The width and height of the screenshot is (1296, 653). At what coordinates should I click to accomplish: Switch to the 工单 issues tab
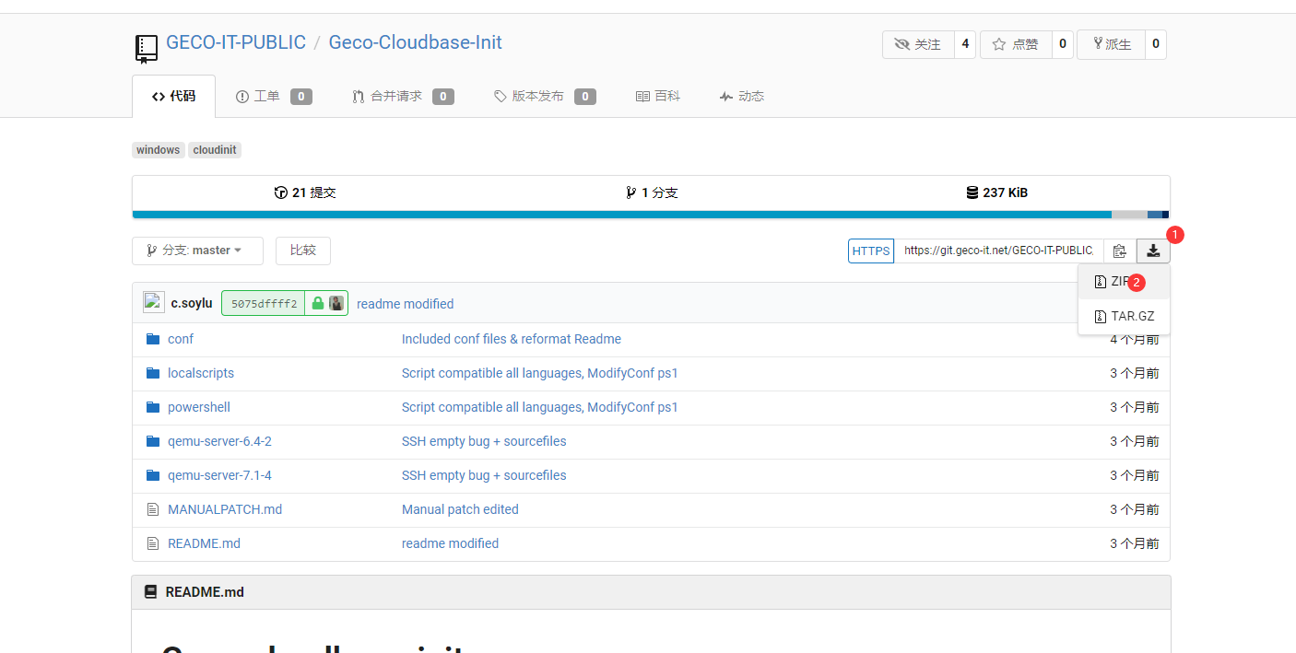(x=265, y=96)
